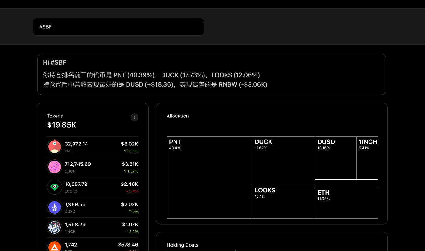The height and width of the screenshot is (251, 425).
Task: Select the 1INCH block in Allocation treemap
Action: click(367, 158)
